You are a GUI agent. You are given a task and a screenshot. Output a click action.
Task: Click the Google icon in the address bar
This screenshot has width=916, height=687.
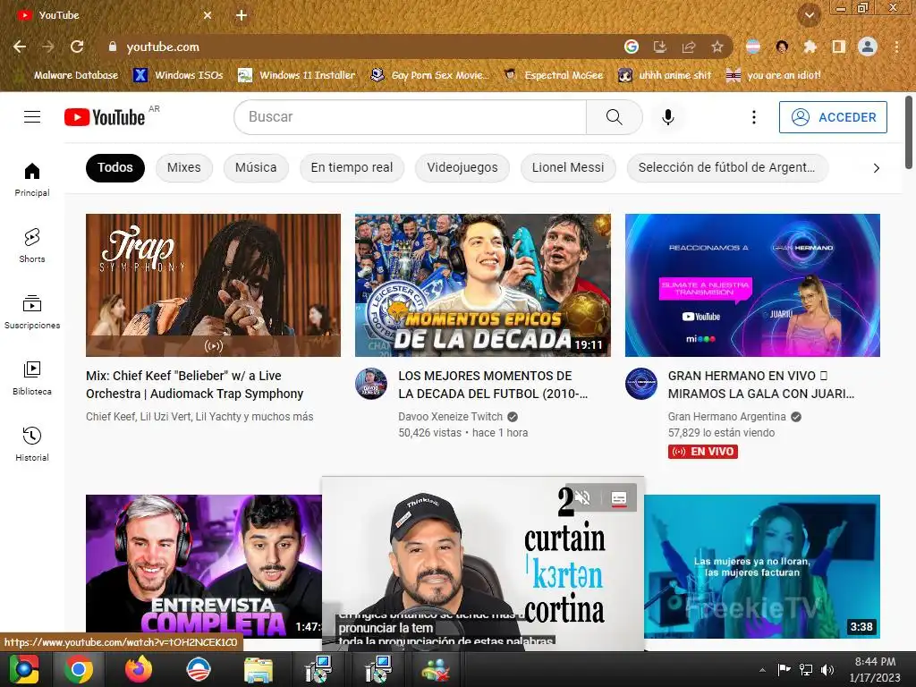632,47
